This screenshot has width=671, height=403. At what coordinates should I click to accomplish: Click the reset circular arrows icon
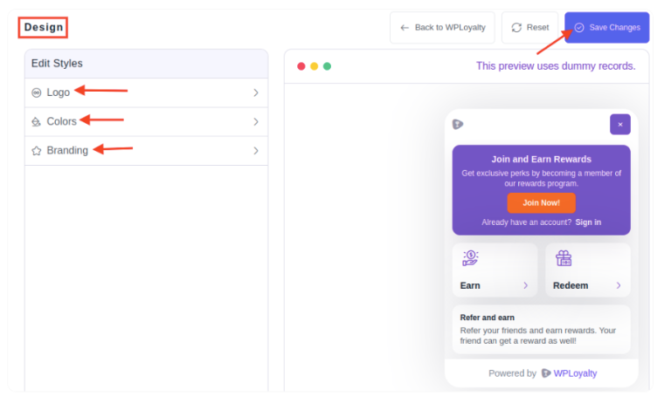(x=517, y=28)
